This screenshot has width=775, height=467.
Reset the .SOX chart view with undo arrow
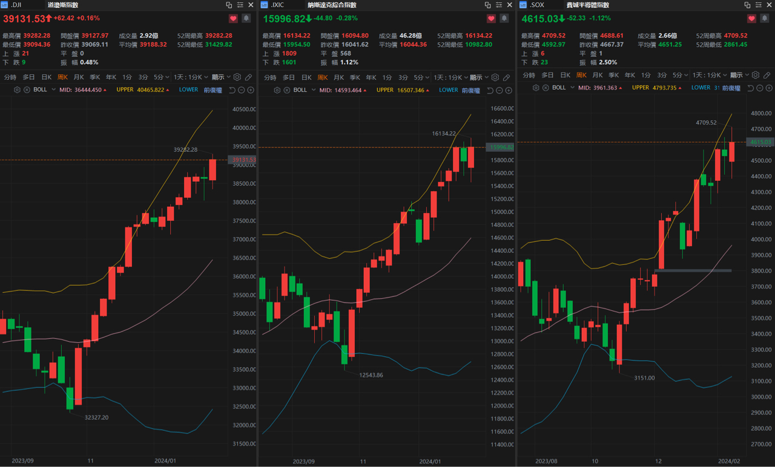pyautogui.click(x=750, y=88)
